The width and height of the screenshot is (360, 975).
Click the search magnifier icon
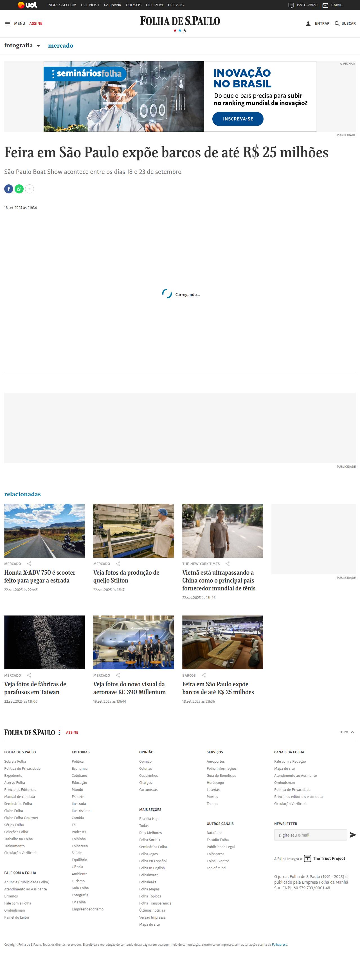[337, 23]
